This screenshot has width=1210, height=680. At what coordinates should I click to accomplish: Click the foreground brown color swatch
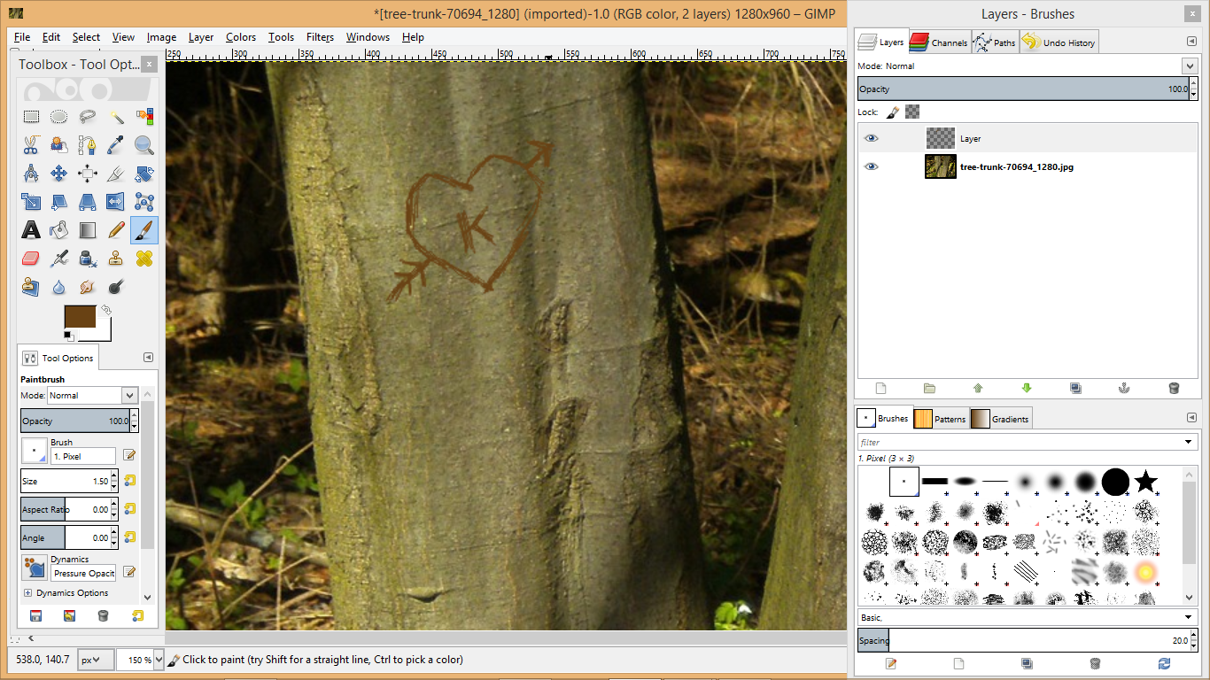[81, 318]
